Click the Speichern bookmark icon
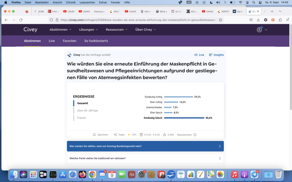The image size is (292, 182). [94, 135]
